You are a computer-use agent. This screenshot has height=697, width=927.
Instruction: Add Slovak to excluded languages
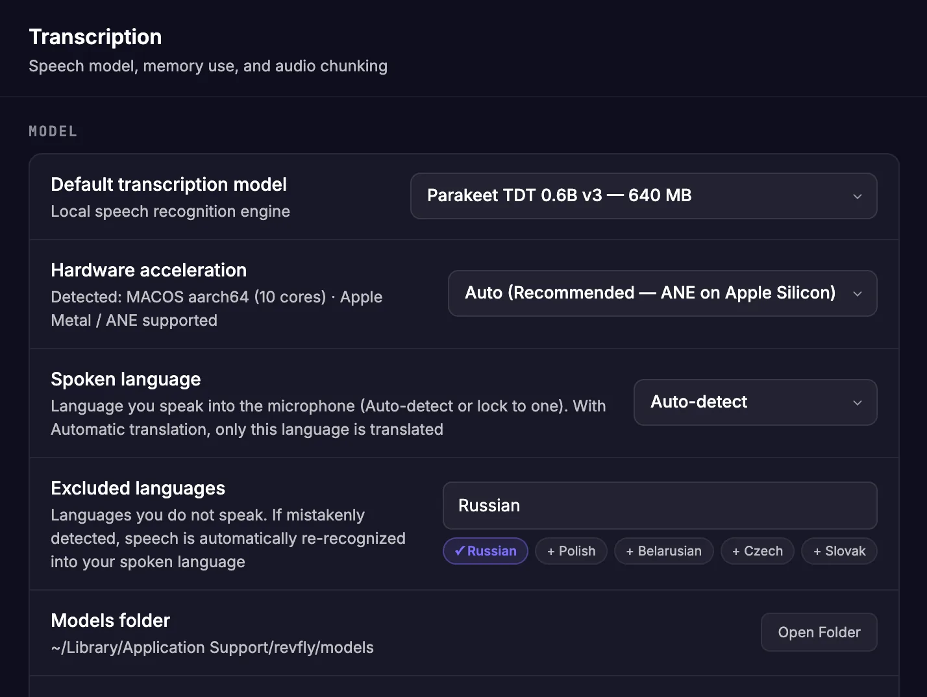839,551
